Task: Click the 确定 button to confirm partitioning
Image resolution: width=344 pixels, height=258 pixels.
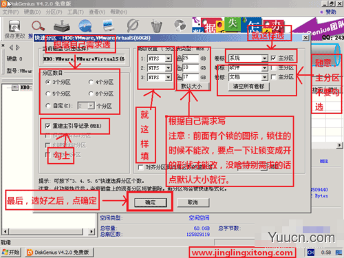Action: tap(151, 202)
